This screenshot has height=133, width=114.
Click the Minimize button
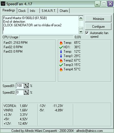pos(98,19)
